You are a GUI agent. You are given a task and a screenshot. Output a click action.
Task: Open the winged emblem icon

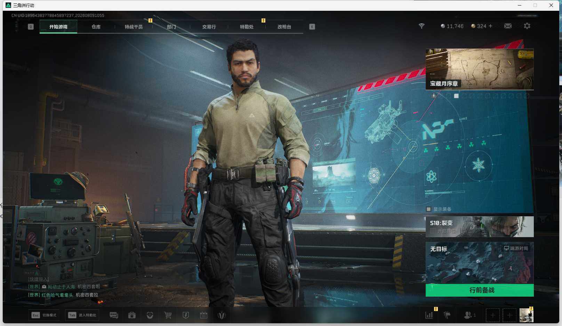(222, 315)
